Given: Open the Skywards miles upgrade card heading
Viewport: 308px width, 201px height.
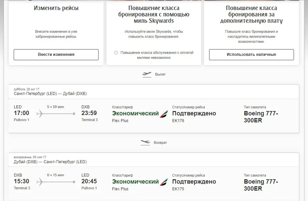Looking at the screenshot, I should [x=154, y=14].
